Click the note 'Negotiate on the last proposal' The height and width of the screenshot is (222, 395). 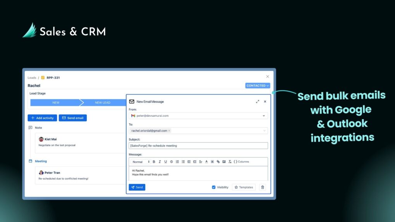tap(57, 145)
